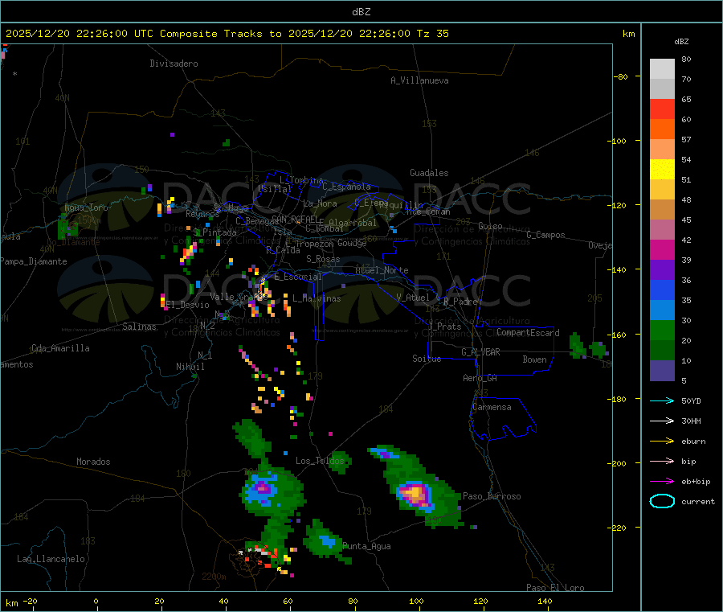The height and width of the screenshot is (612, 723).
Task: Click the 'Pampa_Diamante' map label
Action: [x=34, y=261]
